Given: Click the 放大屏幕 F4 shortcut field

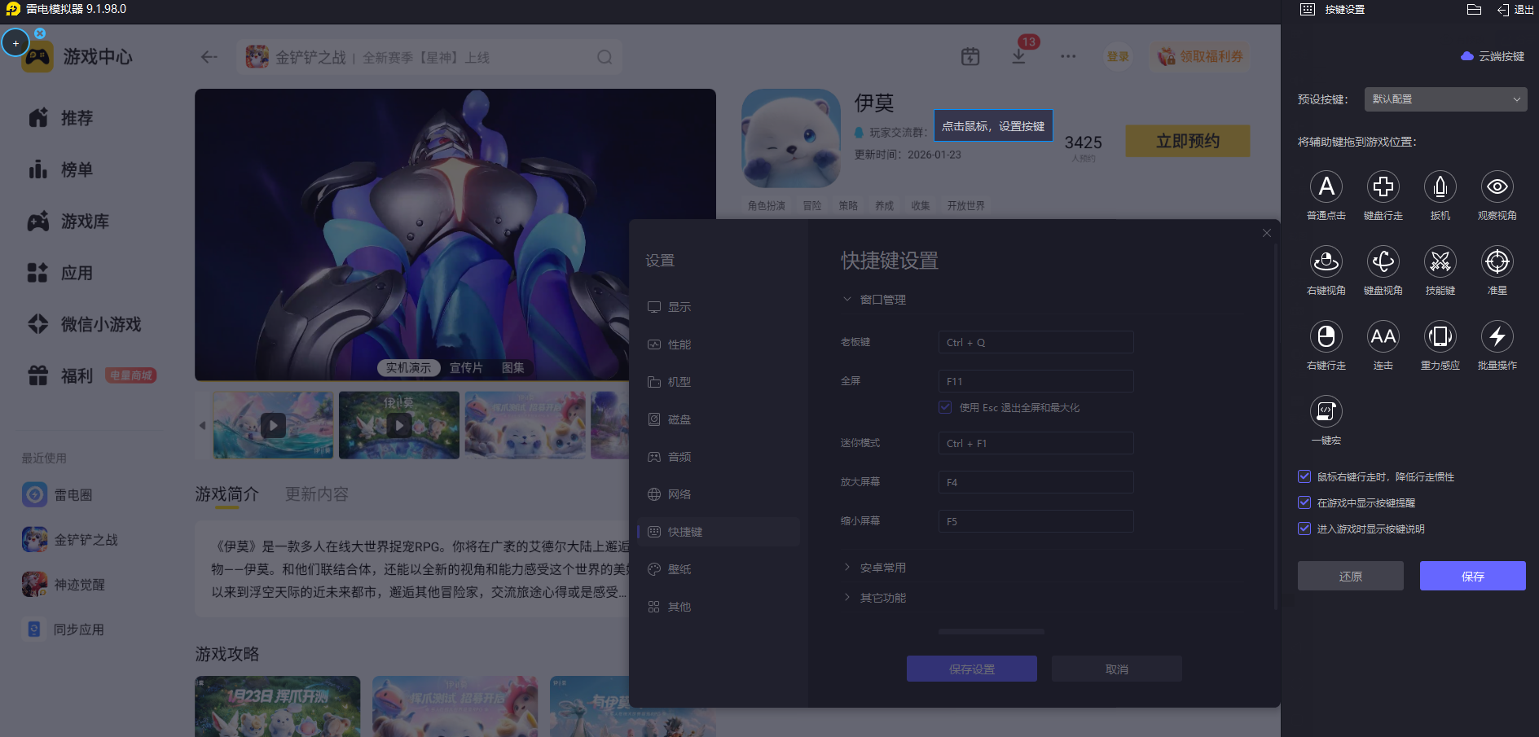Looking at the screenshot, I should 1036,482.
